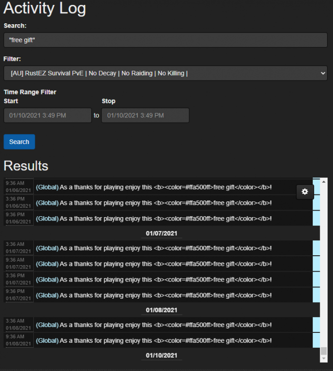Click the last 9:36 AM 01/08/2021 log message

(166, 341)
